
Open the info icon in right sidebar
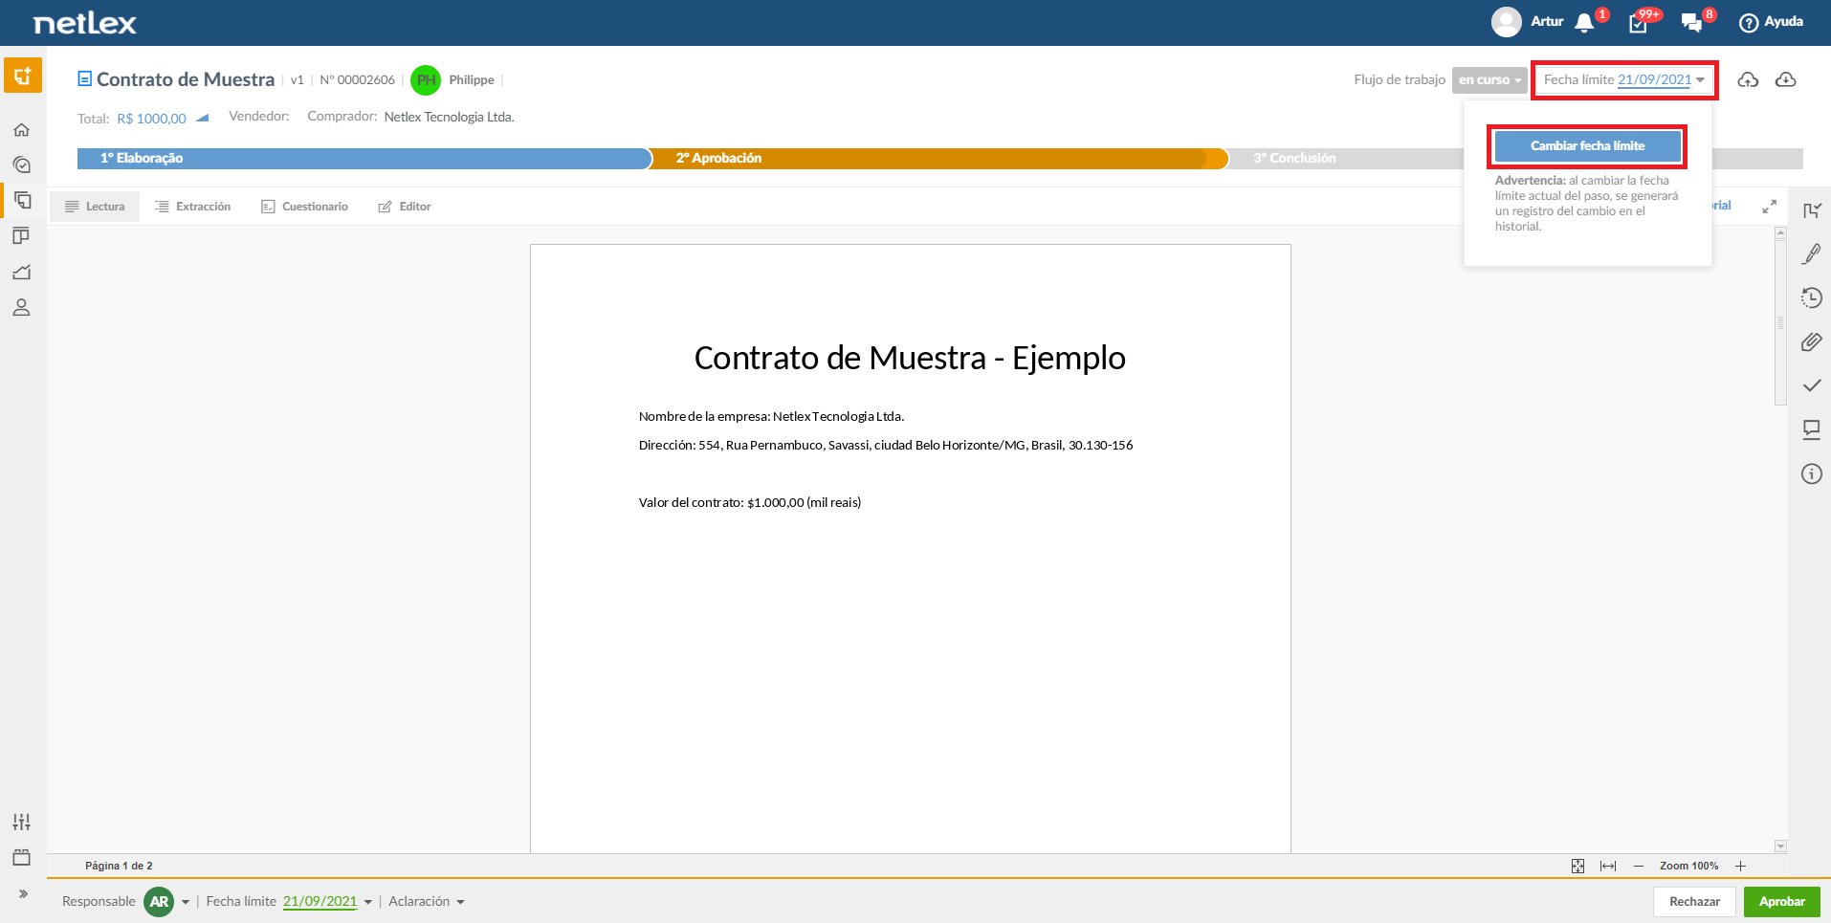(1811, 473)
